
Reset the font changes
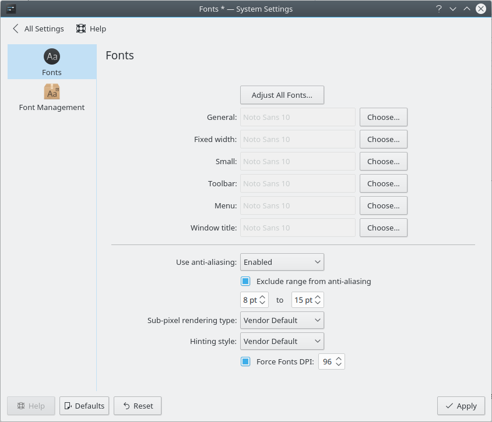[x=138, y=406]
